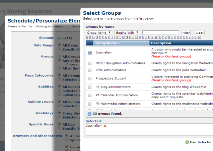Open the Group Name filter dropdown
The height and width of the screenshot is (151, 213).
99,32
